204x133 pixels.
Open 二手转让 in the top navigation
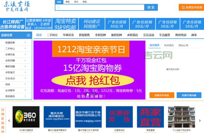coord(52,35)
